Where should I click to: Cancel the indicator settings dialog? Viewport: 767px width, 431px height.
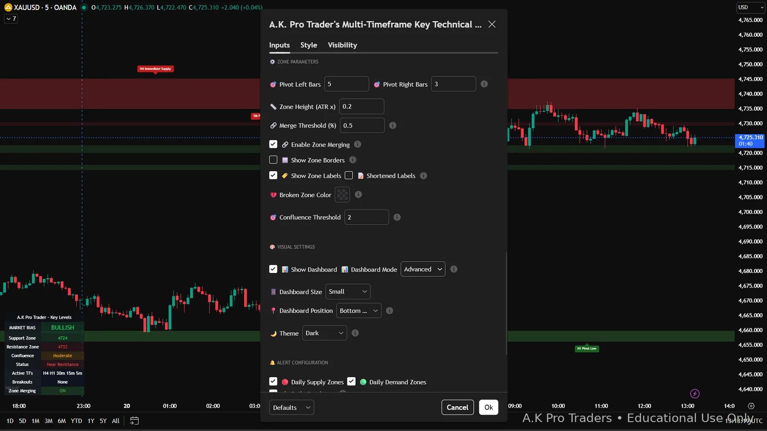[457, 407]
